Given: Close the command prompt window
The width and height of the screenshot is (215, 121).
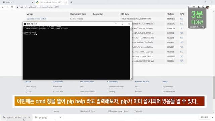Looking at the screenshot, I should (x=129, y=24).
